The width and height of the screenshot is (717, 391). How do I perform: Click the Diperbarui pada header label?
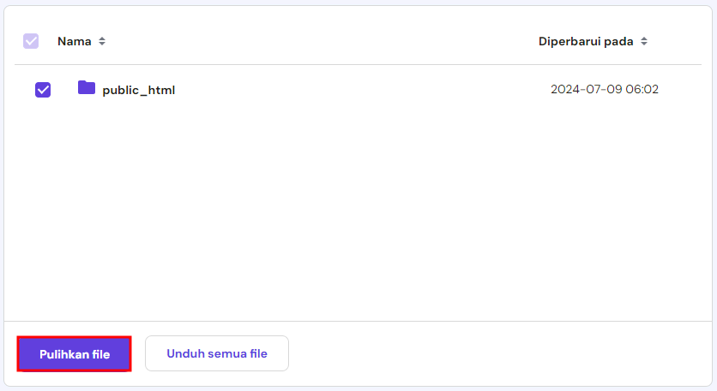(587, 41)
